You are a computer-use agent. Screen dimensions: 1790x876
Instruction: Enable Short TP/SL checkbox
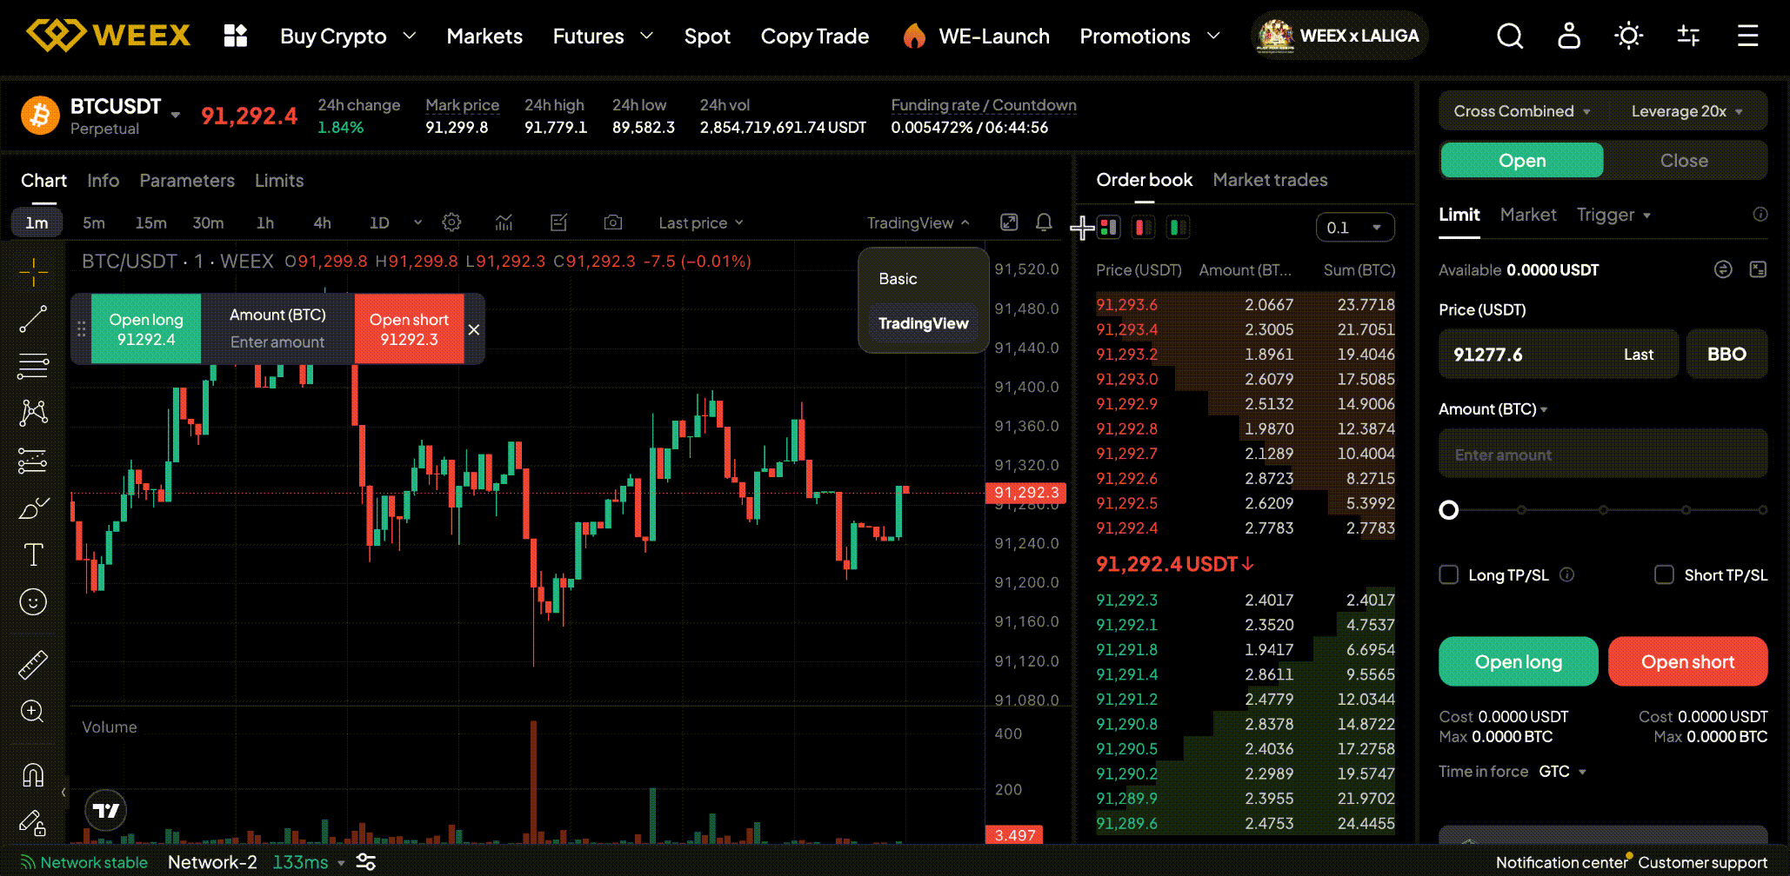click(x=1664, y=574)
